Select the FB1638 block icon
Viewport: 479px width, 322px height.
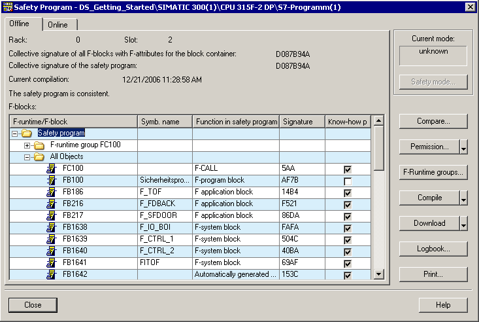[x=52, y=227]
